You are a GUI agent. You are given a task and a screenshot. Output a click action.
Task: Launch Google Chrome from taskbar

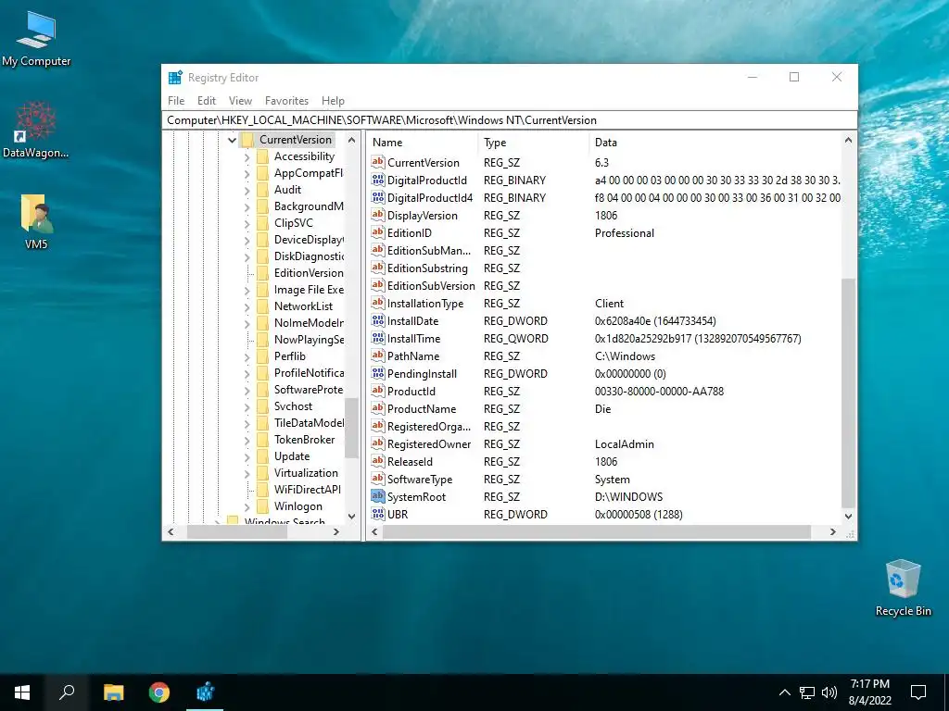[159, 692]
